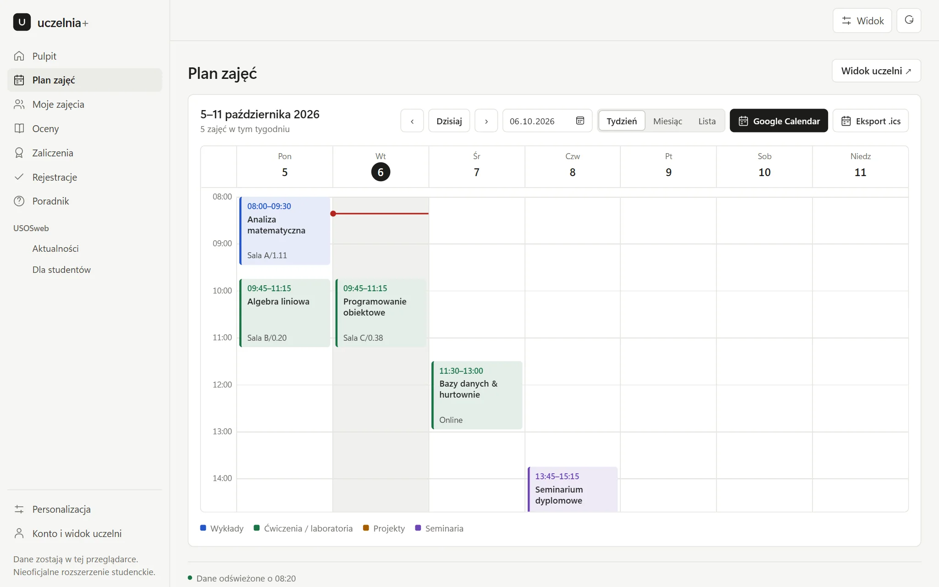Click the purple Seminaria legend swatch
Viewport: 939px width, 587px height.
418,528
